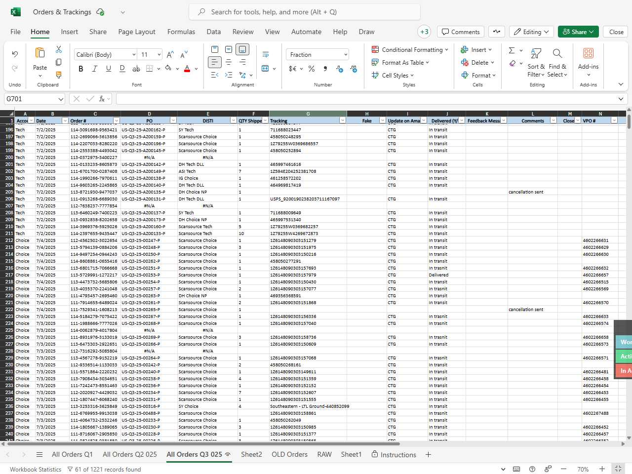
Task: Click the Paste clipboard icon
Action: [40, 53]
